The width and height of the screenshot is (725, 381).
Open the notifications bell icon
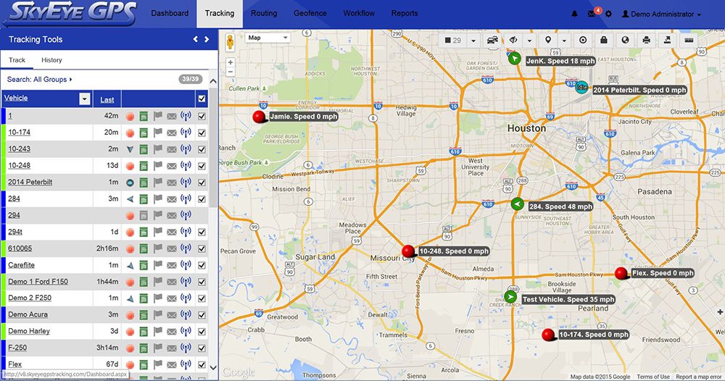575,14
